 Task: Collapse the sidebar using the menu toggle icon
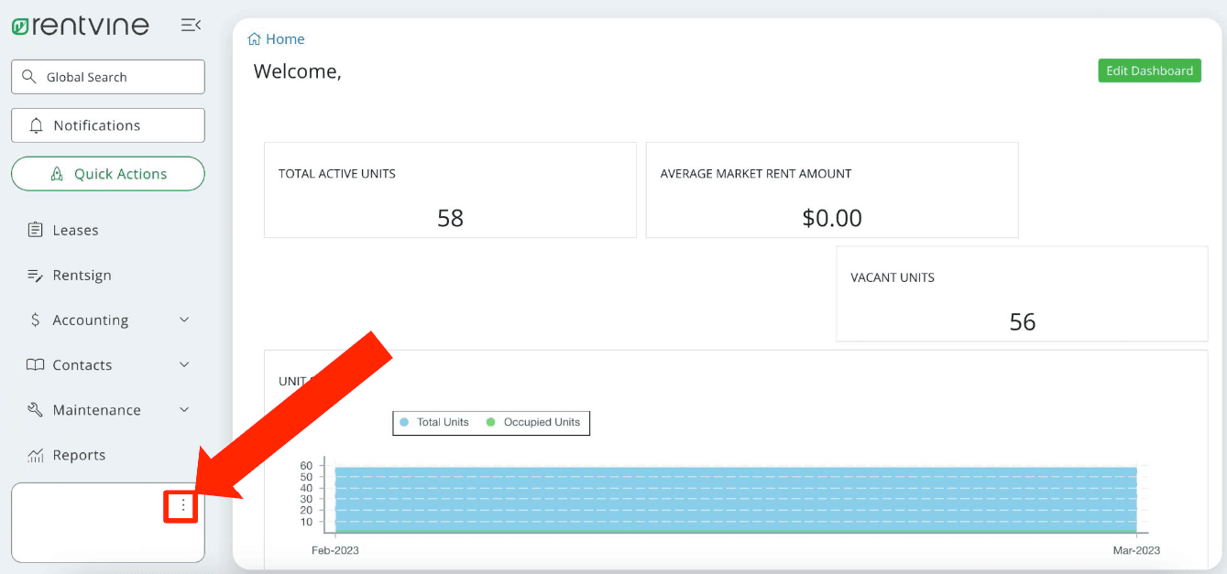tap(191, 26)
